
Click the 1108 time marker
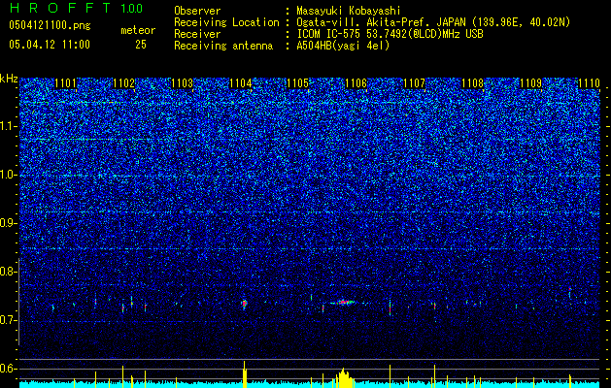(x=472, y=83)
